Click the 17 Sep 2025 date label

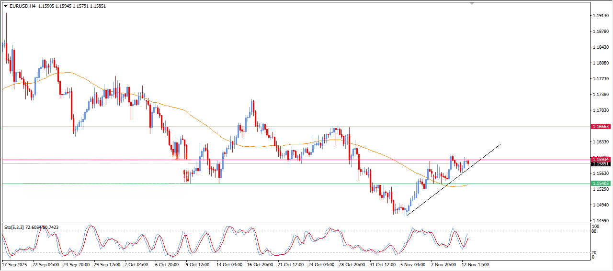pyautogui.click(x=15, y=264)
